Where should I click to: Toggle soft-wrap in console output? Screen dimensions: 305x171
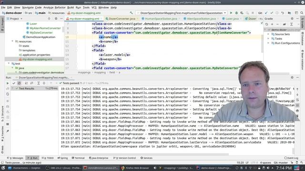point(297,100)
